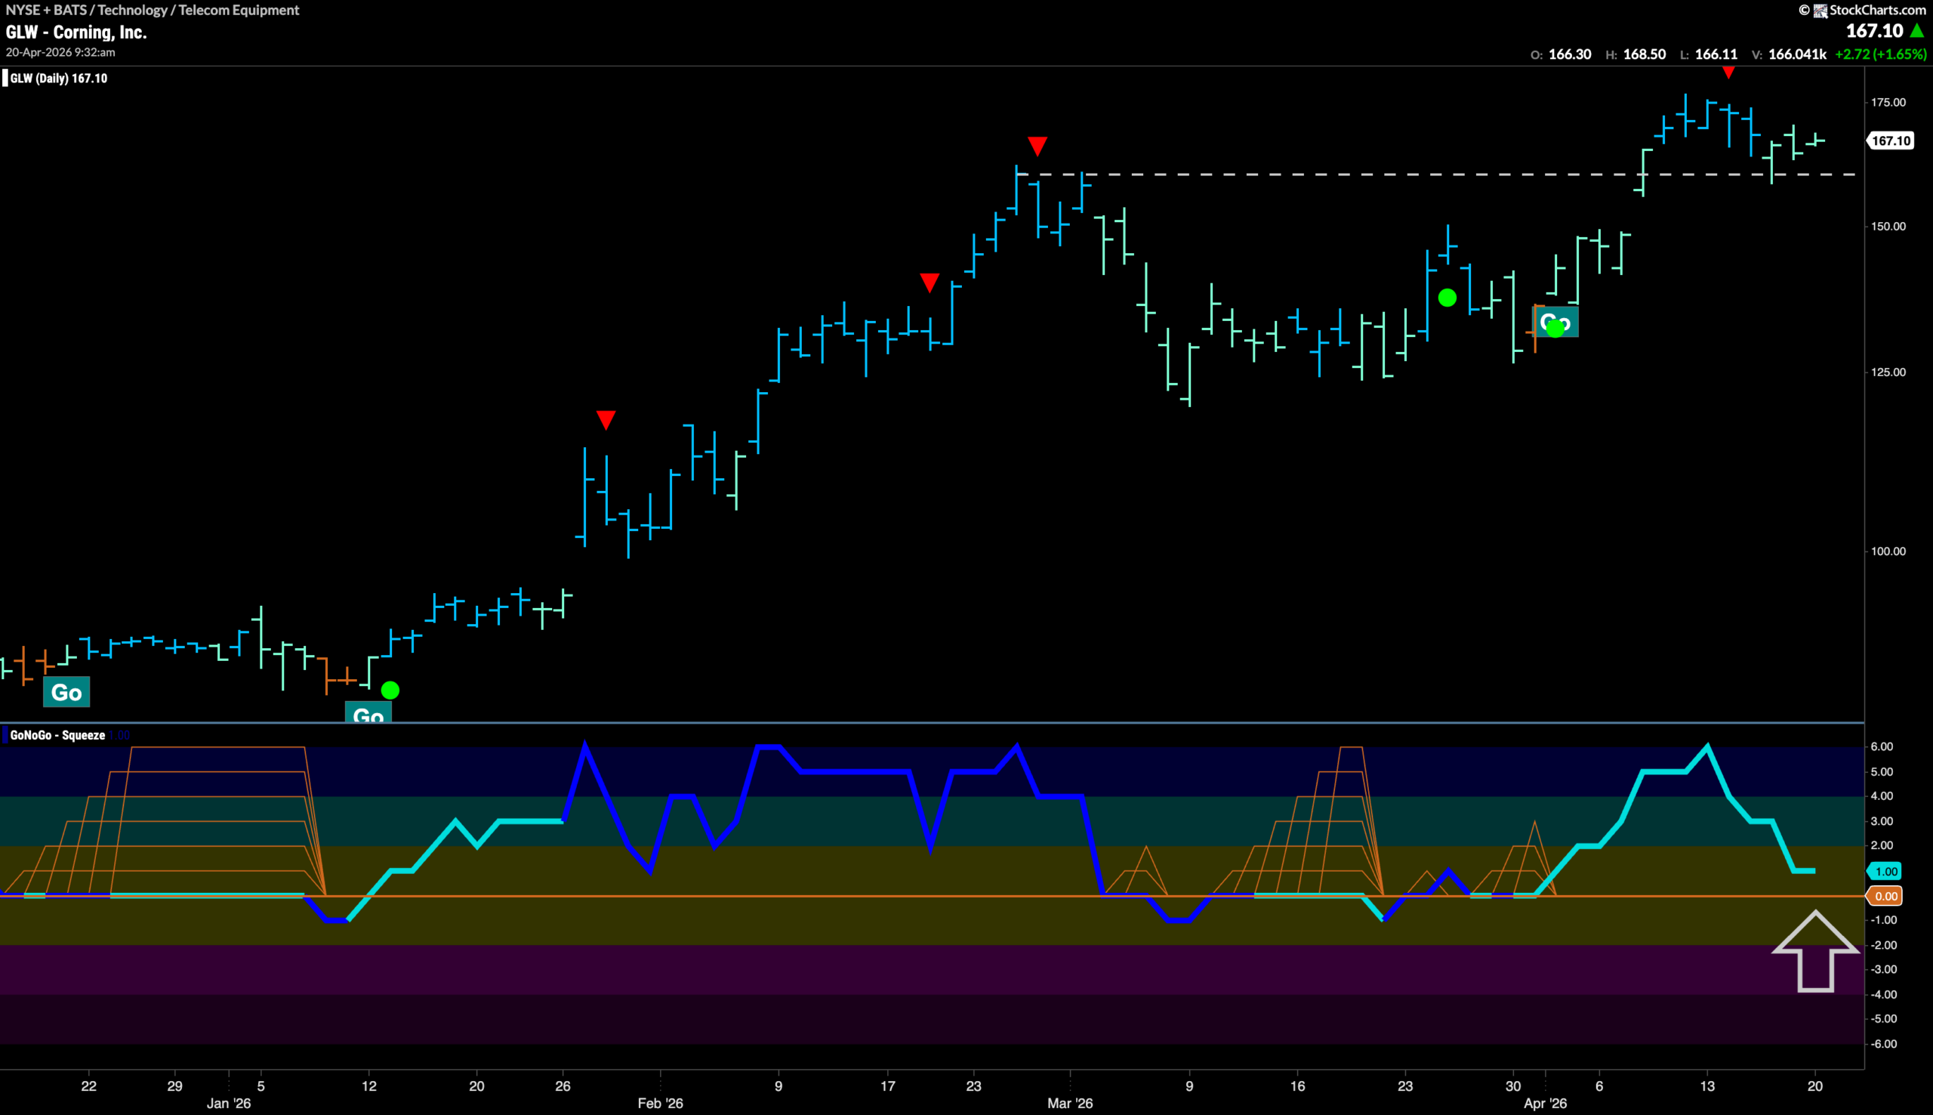Click the 30 date label on the time axis
The image size is (1933, 1115).
click(1513, 1086)
